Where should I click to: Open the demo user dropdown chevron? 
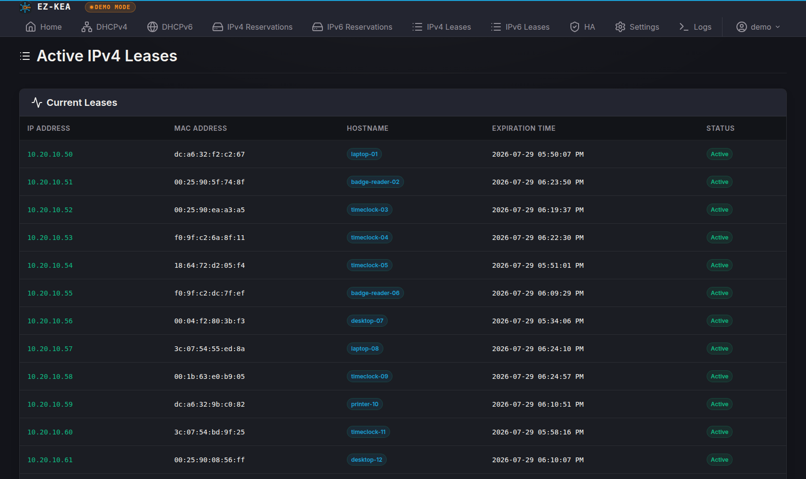pos(778,27)
